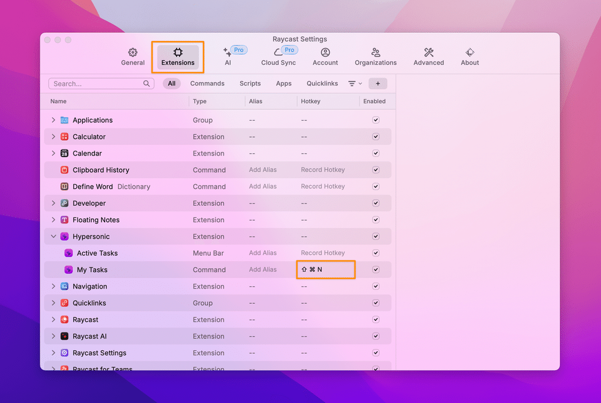Expand the Quicklinks group
The image size is (601, 403).
[x=53, y=303]
